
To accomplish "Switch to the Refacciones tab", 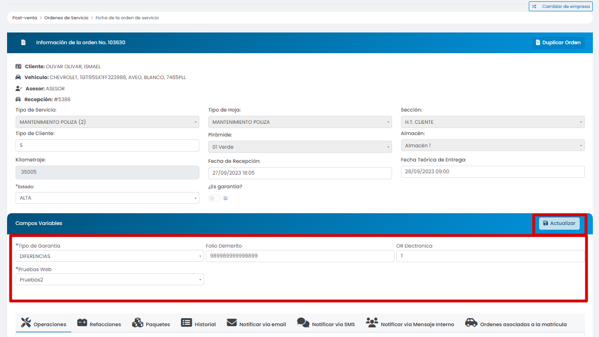I will click(x=99, y=323).
